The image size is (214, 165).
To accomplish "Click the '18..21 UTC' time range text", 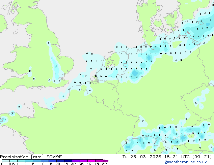I will tap(177, 157).
